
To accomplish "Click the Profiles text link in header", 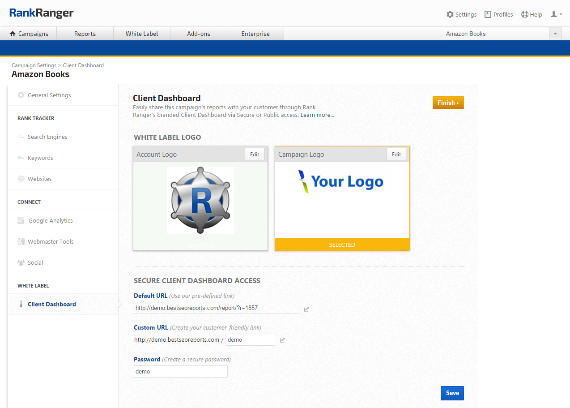I will (x=503, y=14).
